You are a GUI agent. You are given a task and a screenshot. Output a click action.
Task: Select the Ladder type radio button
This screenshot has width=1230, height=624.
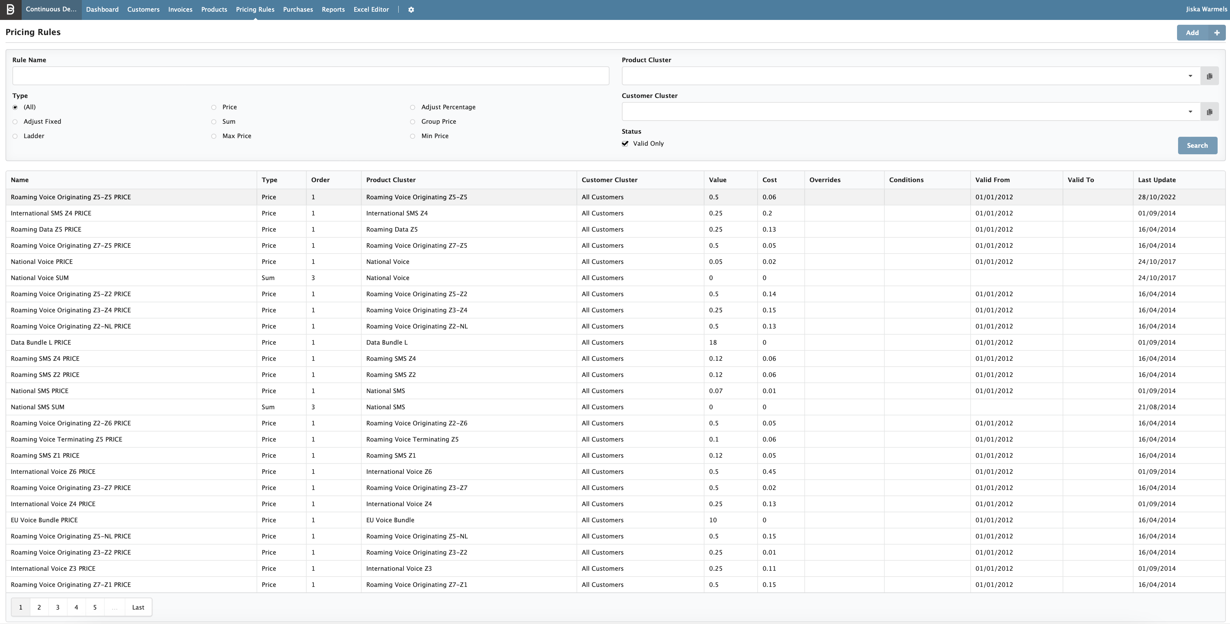click(x=15, y=136)
